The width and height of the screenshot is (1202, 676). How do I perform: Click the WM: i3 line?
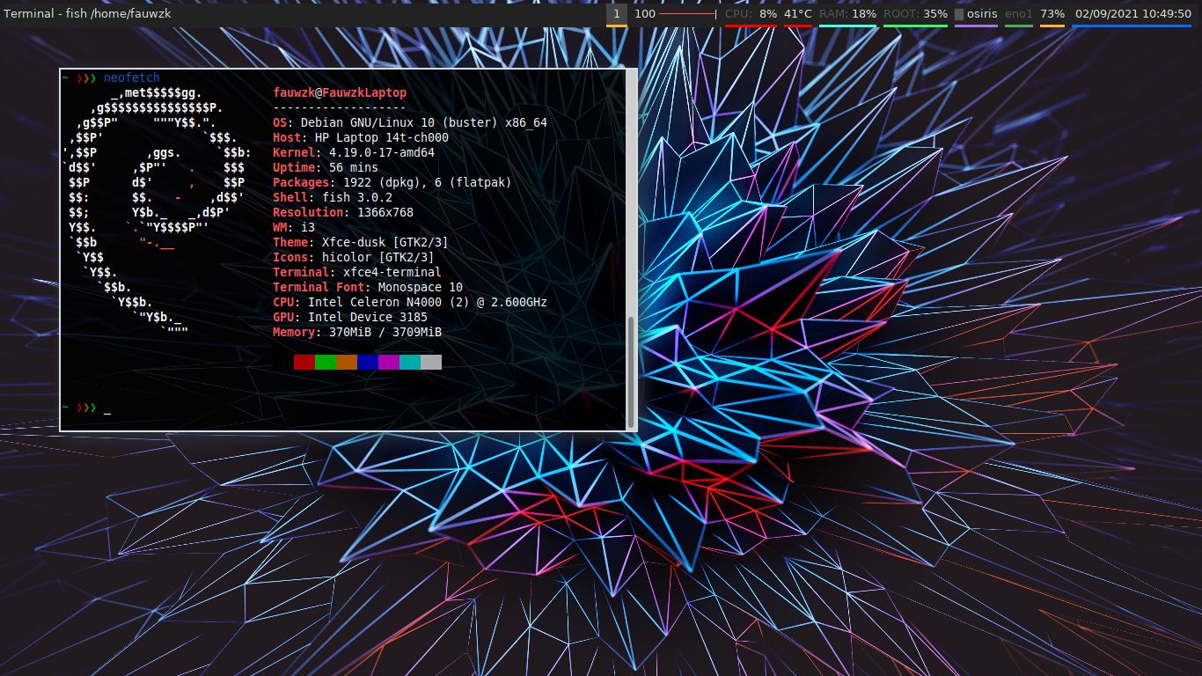tap(294, 227)
